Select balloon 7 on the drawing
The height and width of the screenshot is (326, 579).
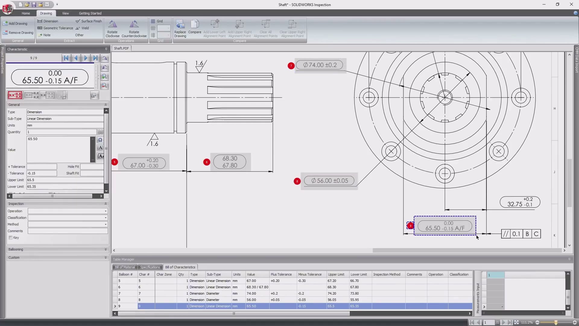(291, 66)
